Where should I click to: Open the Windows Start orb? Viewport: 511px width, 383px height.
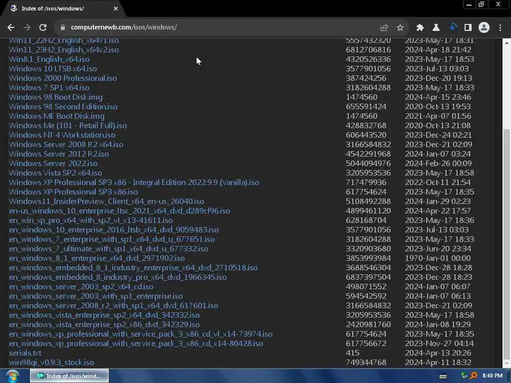click(x=12, y=377)
